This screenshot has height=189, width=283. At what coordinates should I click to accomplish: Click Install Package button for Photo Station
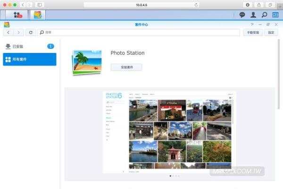click(x=126, y=67)
